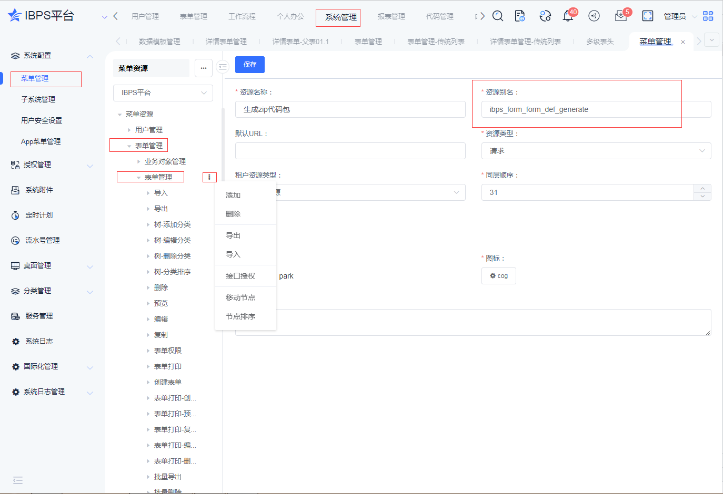Open the app grid icon at top right

[708, 16]
